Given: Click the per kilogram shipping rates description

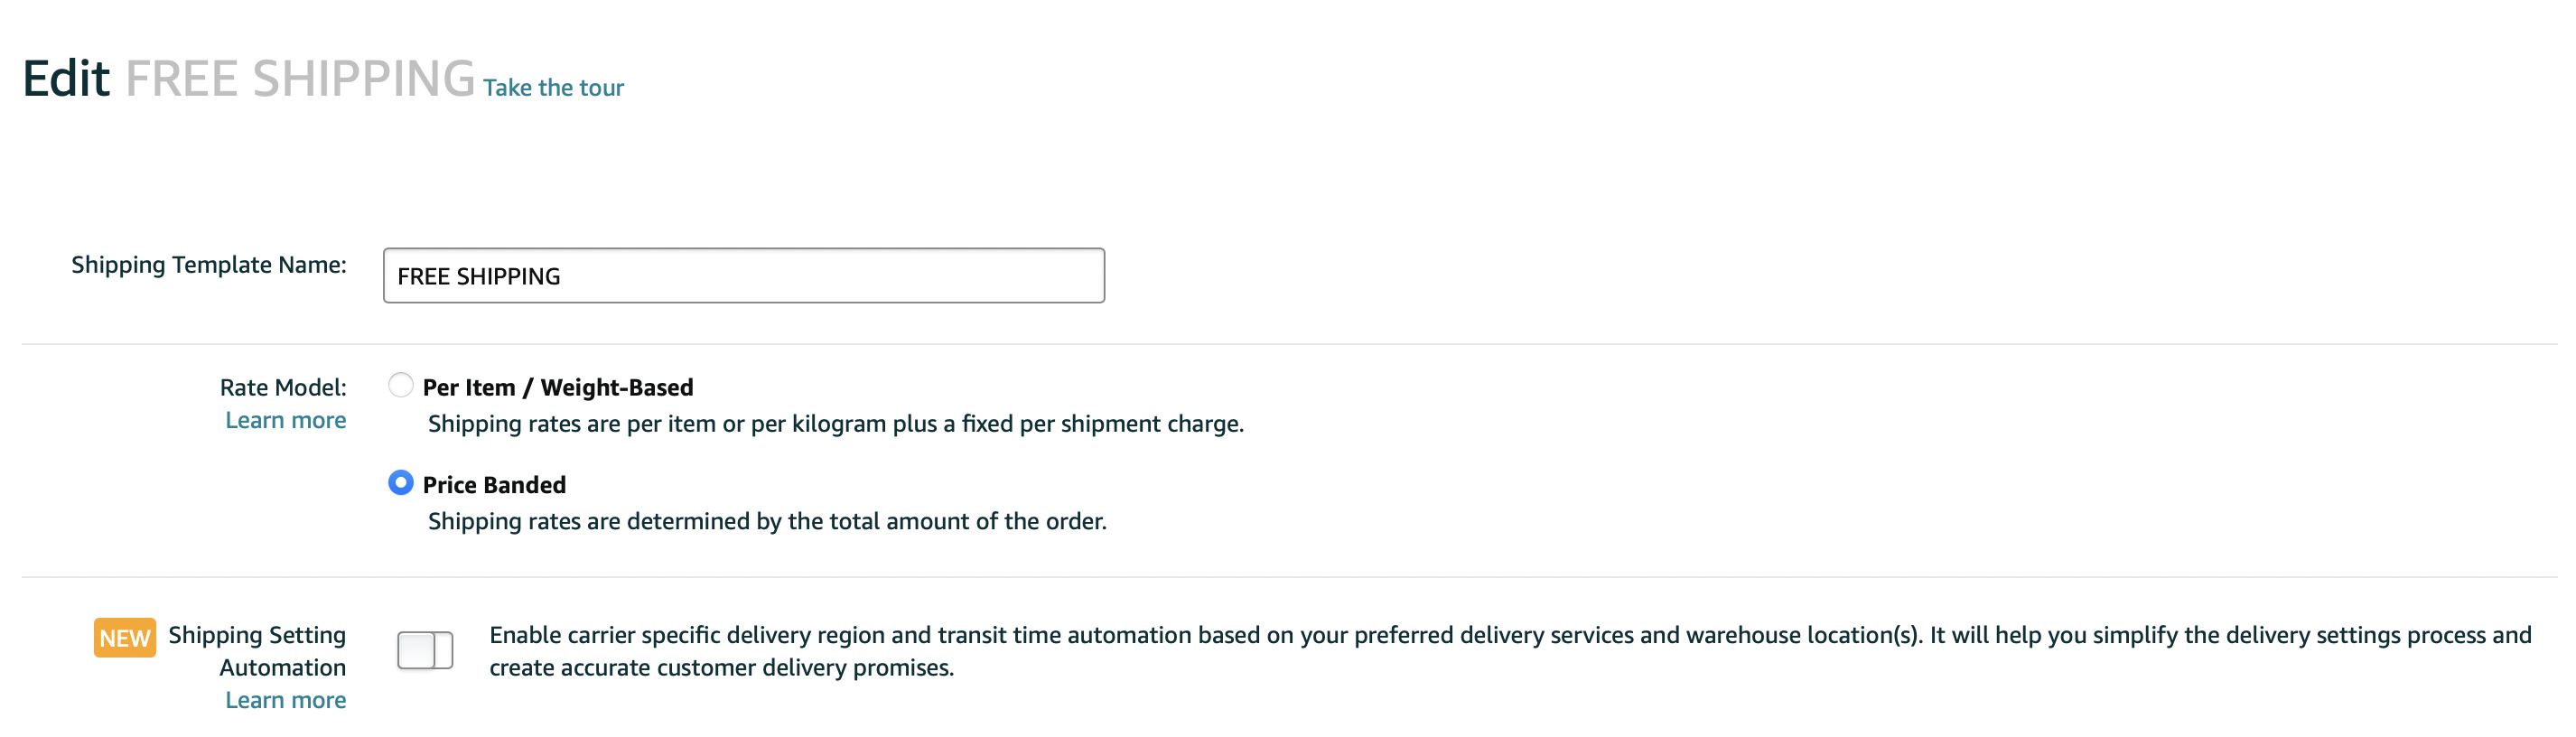Looking at the screenshot, I should click(835, 424).
